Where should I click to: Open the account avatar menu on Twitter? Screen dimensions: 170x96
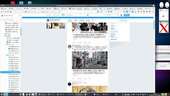pyautogui.click(x=121, y=15)
